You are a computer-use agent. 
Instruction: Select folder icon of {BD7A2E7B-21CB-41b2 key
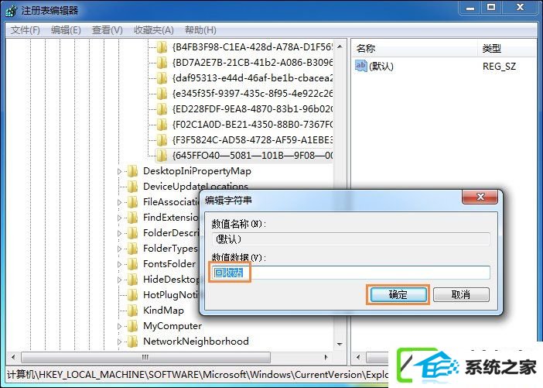[162, 63]
